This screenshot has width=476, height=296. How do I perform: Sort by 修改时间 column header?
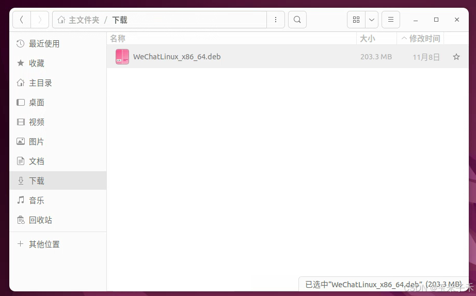click(x=420, y=39)
